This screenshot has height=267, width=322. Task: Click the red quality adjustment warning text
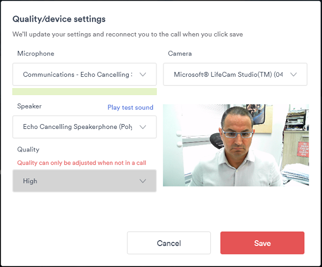(82, 163)
